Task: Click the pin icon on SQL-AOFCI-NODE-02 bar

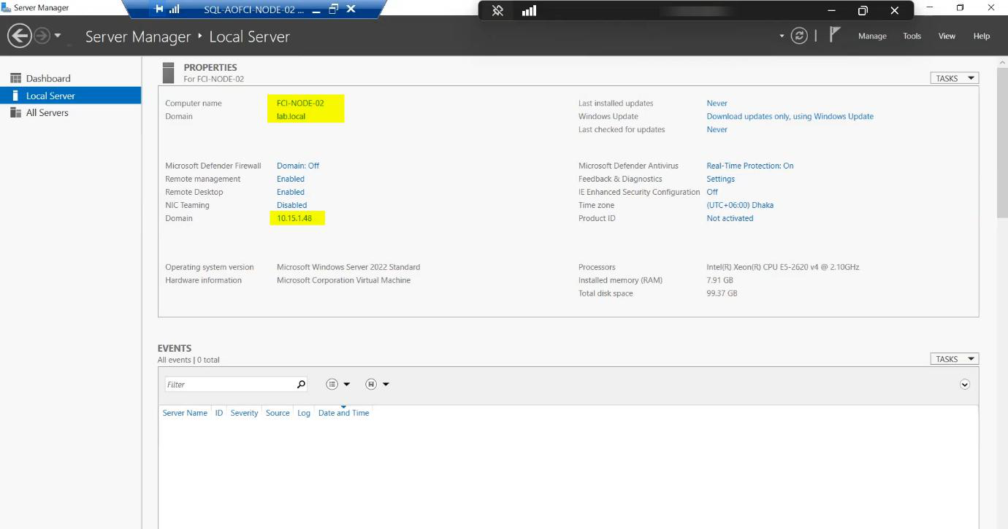Action: pos(159,9)
